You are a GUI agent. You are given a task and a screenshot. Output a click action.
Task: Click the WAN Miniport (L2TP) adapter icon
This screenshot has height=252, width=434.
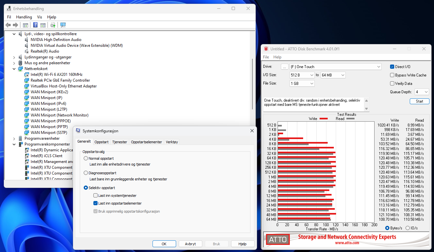point(27,109)
